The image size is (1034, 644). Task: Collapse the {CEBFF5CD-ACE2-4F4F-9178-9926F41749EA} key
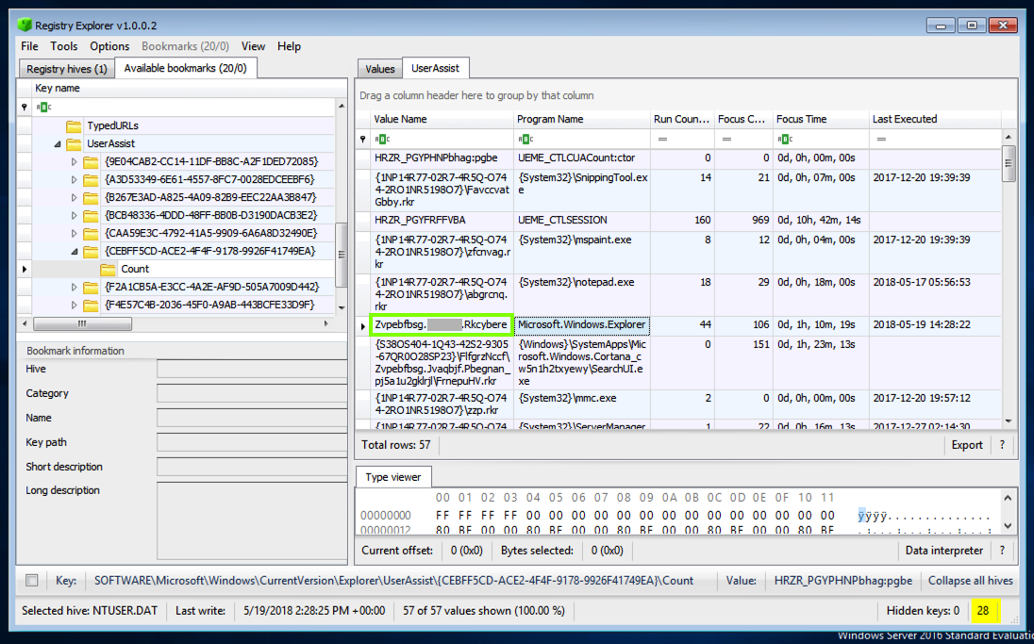tap(75, 252)
